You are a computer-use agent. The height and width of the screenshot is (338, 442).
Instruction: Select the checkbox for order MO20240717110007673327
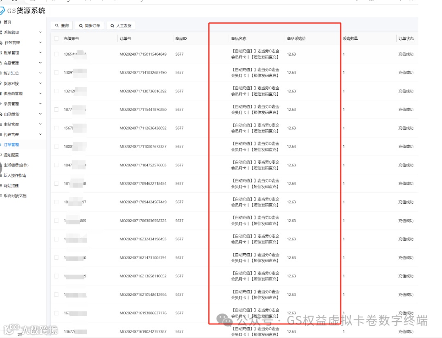pyautogui.click(x=56, y=146)
